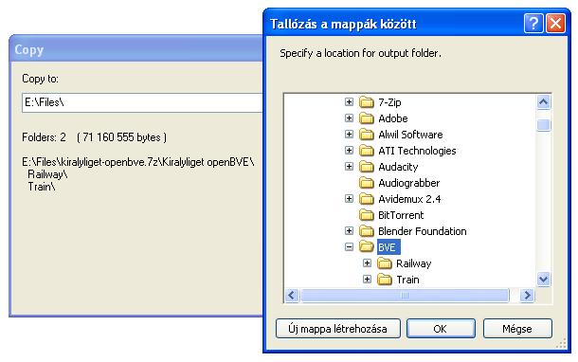578x362 pixels.
Task: Select the Train subfolder label in tree
Action: (x=407, y=280)
